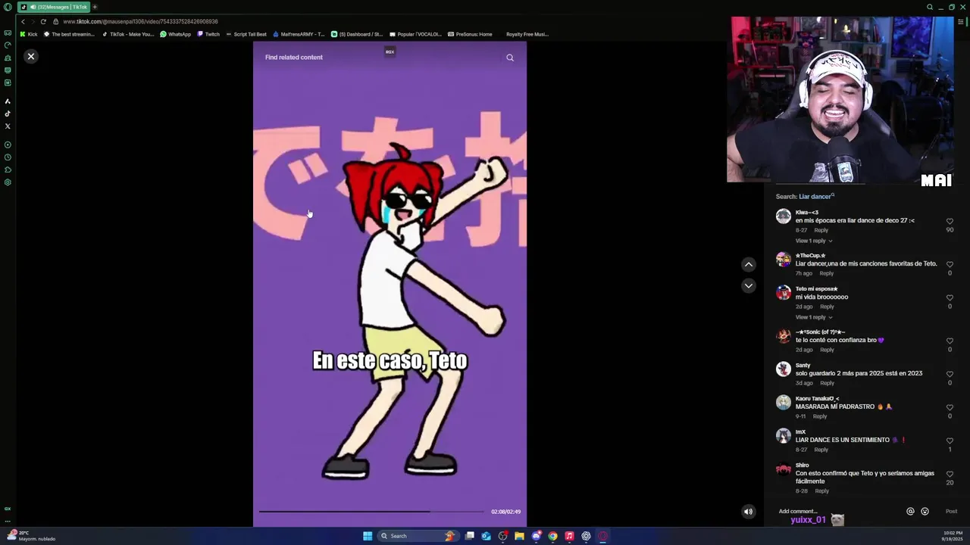Image resolution: width=970 pixels, height=545 pixels.
Task: Go to the next video with the down arrow
Action: tap(748, 285)
